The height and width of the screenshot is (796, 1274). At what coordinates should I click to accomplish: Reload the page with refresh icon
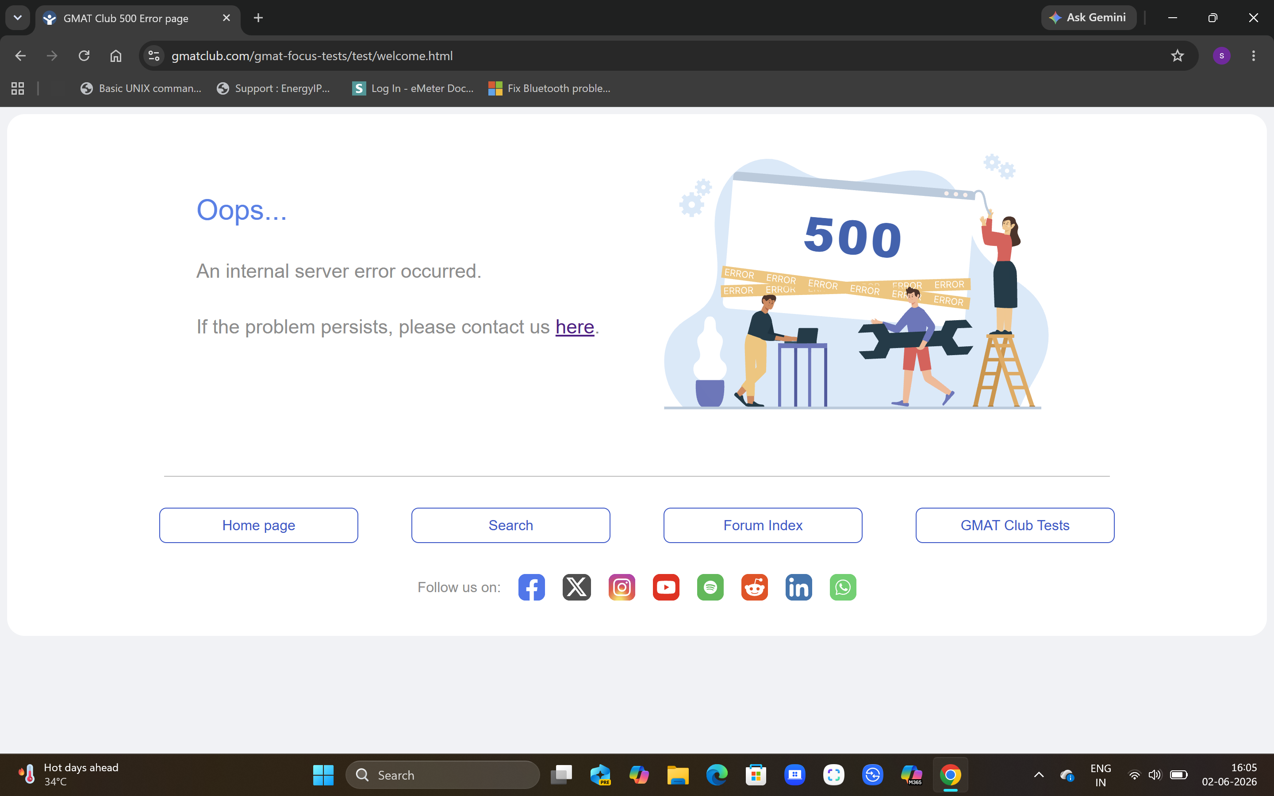click(x=84, y=56)
